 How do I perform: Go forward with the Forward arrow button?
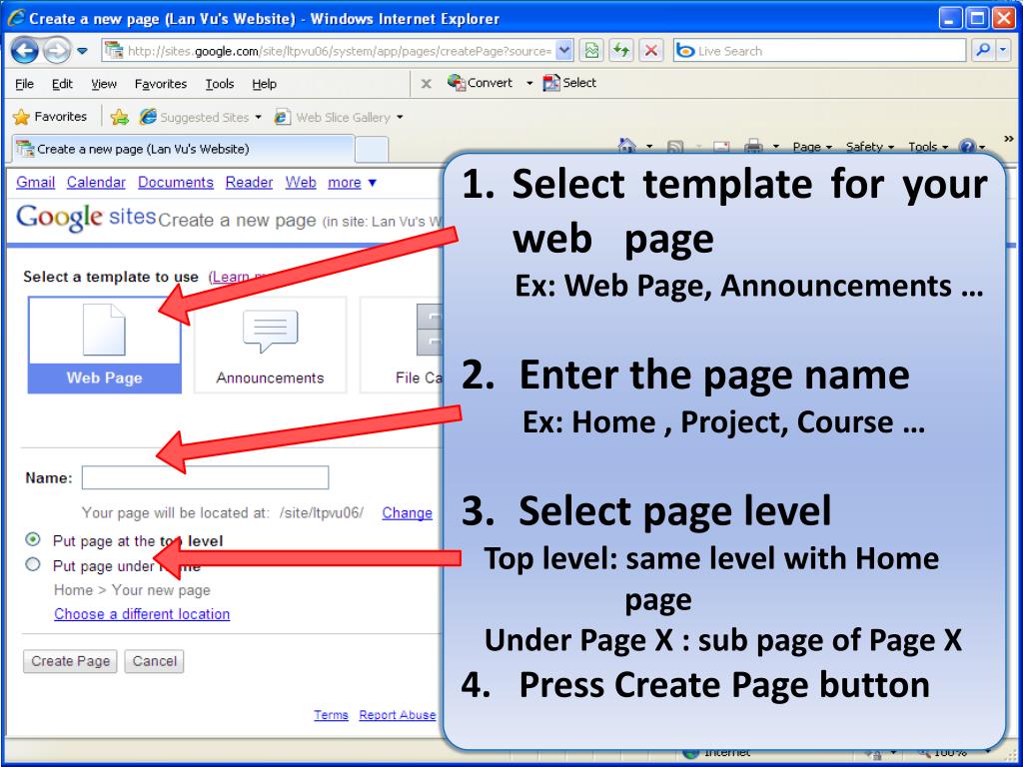57,50
